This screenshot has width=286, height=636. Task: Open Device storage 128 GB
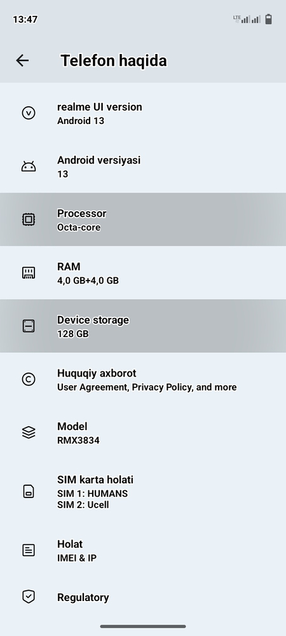pyautogui.click(x=143, y=326)
